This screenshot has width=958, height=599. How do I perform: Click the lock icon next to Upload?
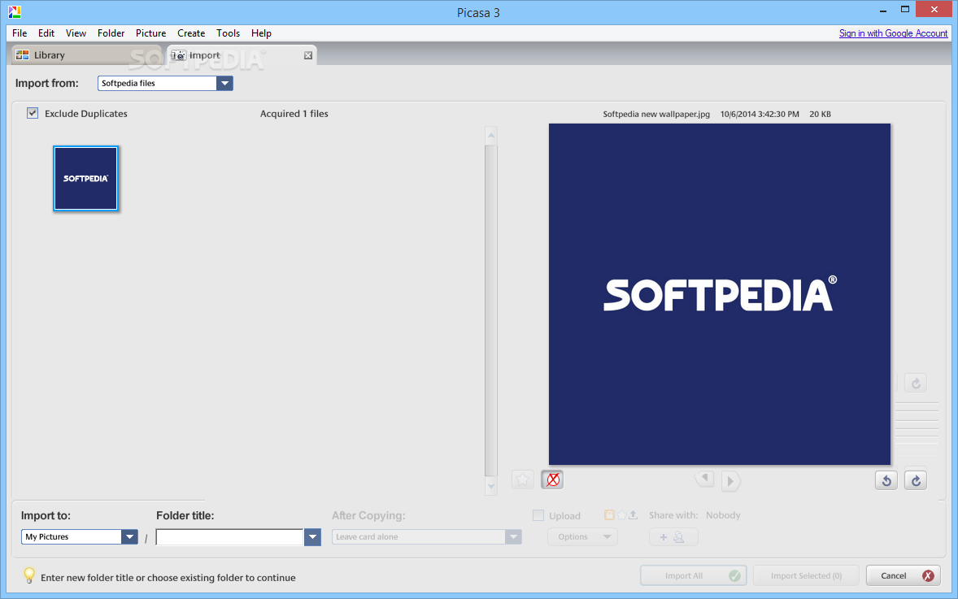[x=609, y=515]
